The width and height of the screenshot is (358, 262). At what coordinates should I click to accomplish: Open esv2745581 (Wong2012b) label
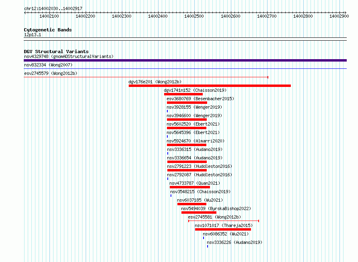(x=214, y=217)
